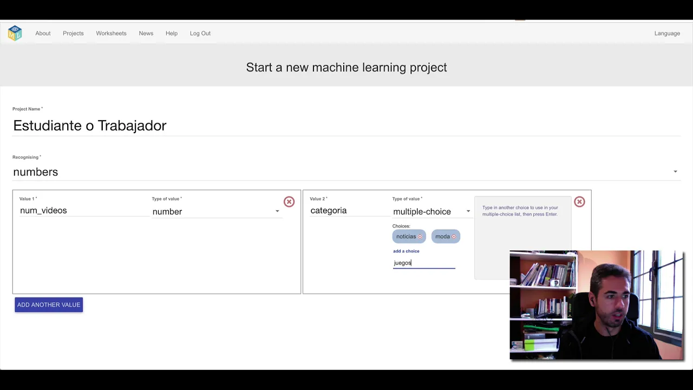Open the Projects page

(x=73, y=34)
